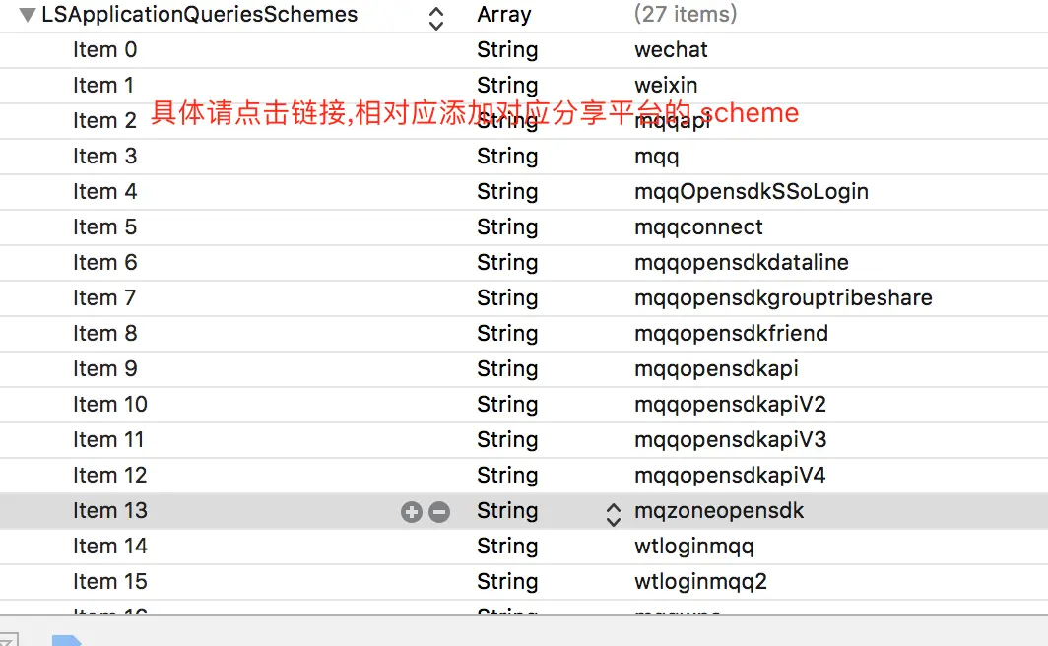
Task: Select Item 12 row key
Action: [110, 475]
